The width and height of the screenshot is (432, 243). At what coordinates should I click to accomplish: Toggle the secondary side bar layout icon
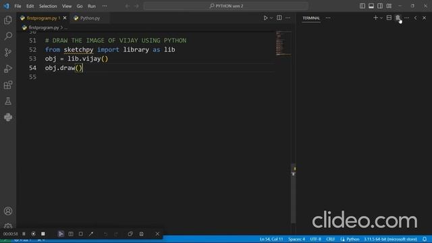(x=380, y=6)
